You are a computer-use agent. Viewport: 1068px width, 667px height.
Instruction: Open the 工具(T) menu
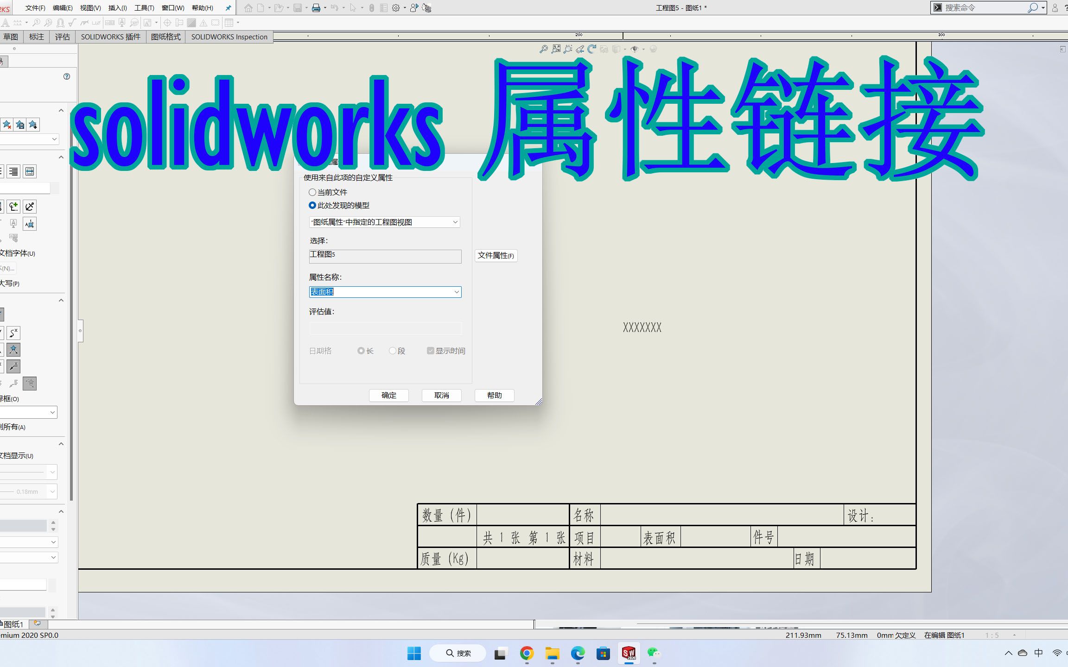click(x=144, y=8)
